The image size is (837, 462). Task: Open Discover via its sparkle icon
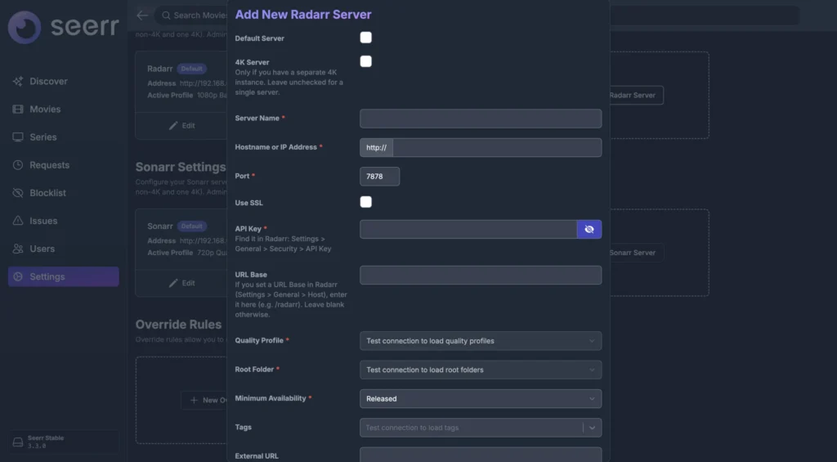click(18, 81)
